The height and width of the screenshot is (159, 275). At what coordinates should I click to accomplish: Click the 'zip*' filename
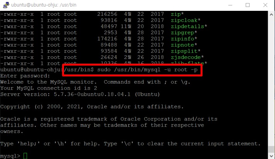click(177, 14)
